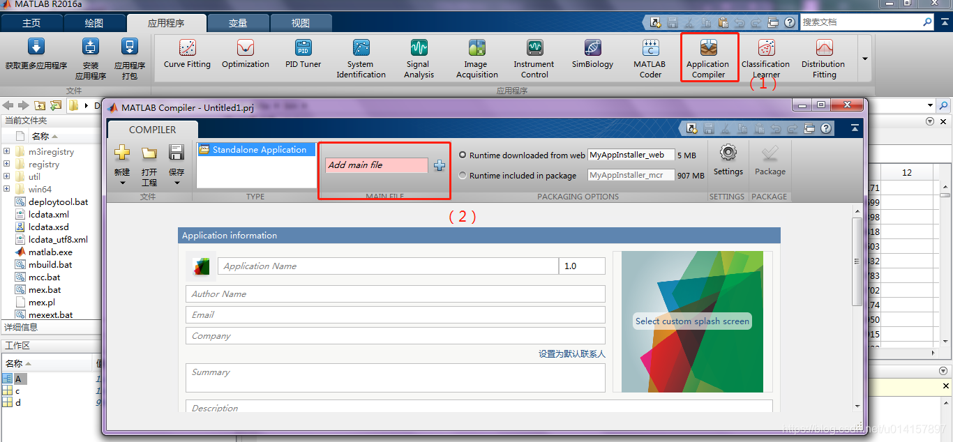
Task: Click the Compiler window vertical scrollbar
Action: point(857,261)
